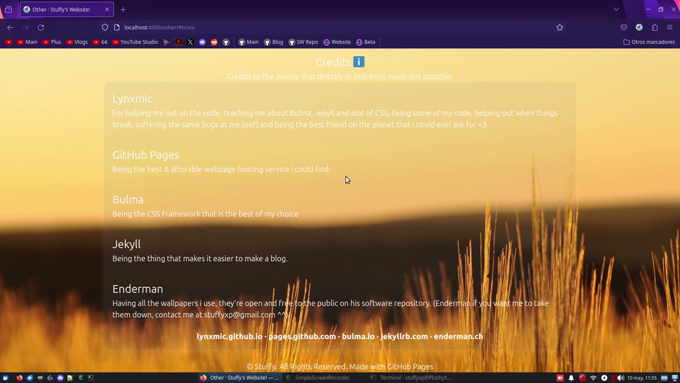Open the Main YouTube bookmark
The width and height of the screenshot is (680, 383).
(27, 42)
